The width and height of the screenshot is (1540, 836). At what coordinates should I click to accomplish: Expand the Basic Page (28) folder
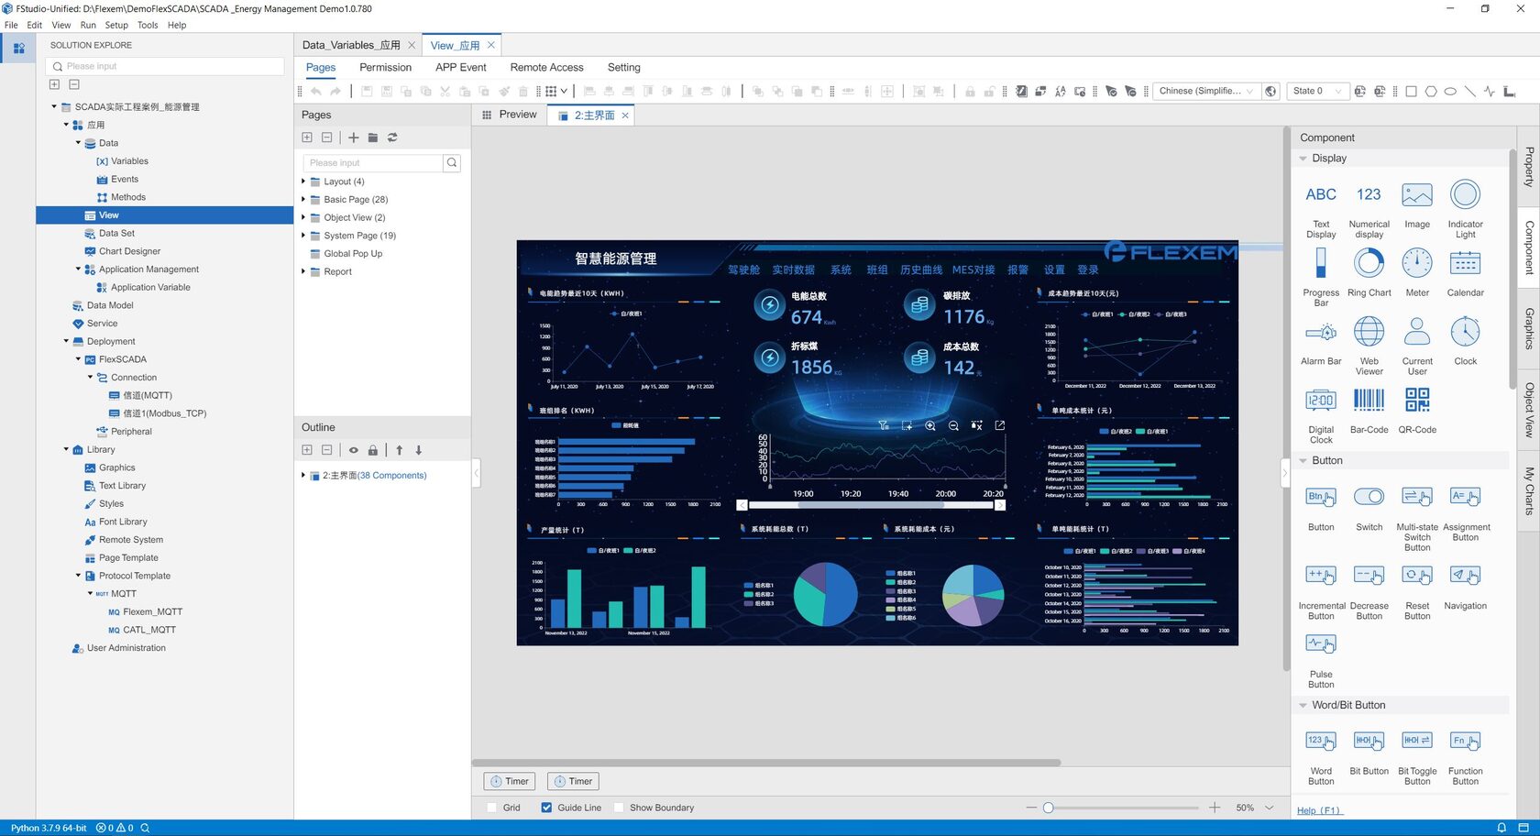point(303,199)
